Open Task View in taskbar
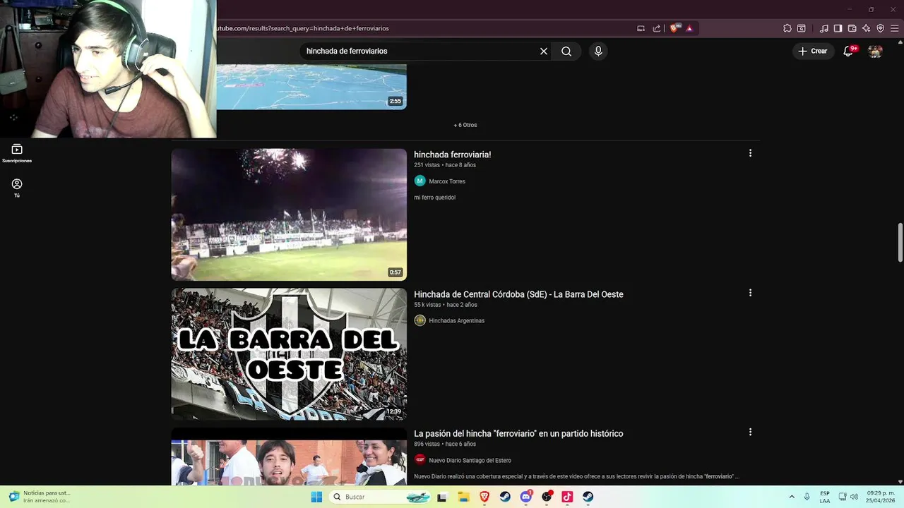Image resolution: width=904 pixels, height=508 pixels. 442,497
